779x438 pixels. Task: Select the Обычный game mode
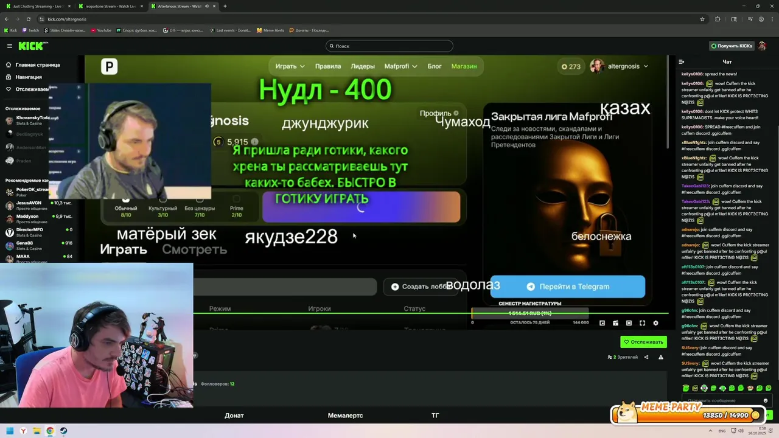(x=126, y=207)
